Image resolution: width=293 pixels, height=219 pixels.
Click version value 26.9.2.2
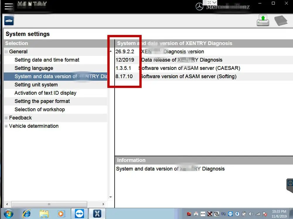pyautogui.click(x=125, y=52)
